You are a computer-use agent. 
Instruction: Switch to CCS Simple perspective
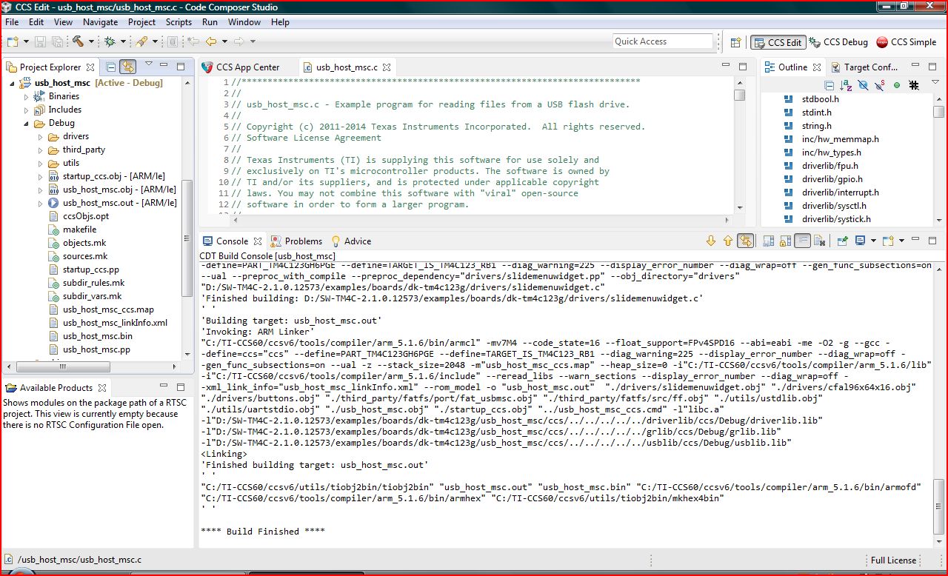[x=907, y=42]
